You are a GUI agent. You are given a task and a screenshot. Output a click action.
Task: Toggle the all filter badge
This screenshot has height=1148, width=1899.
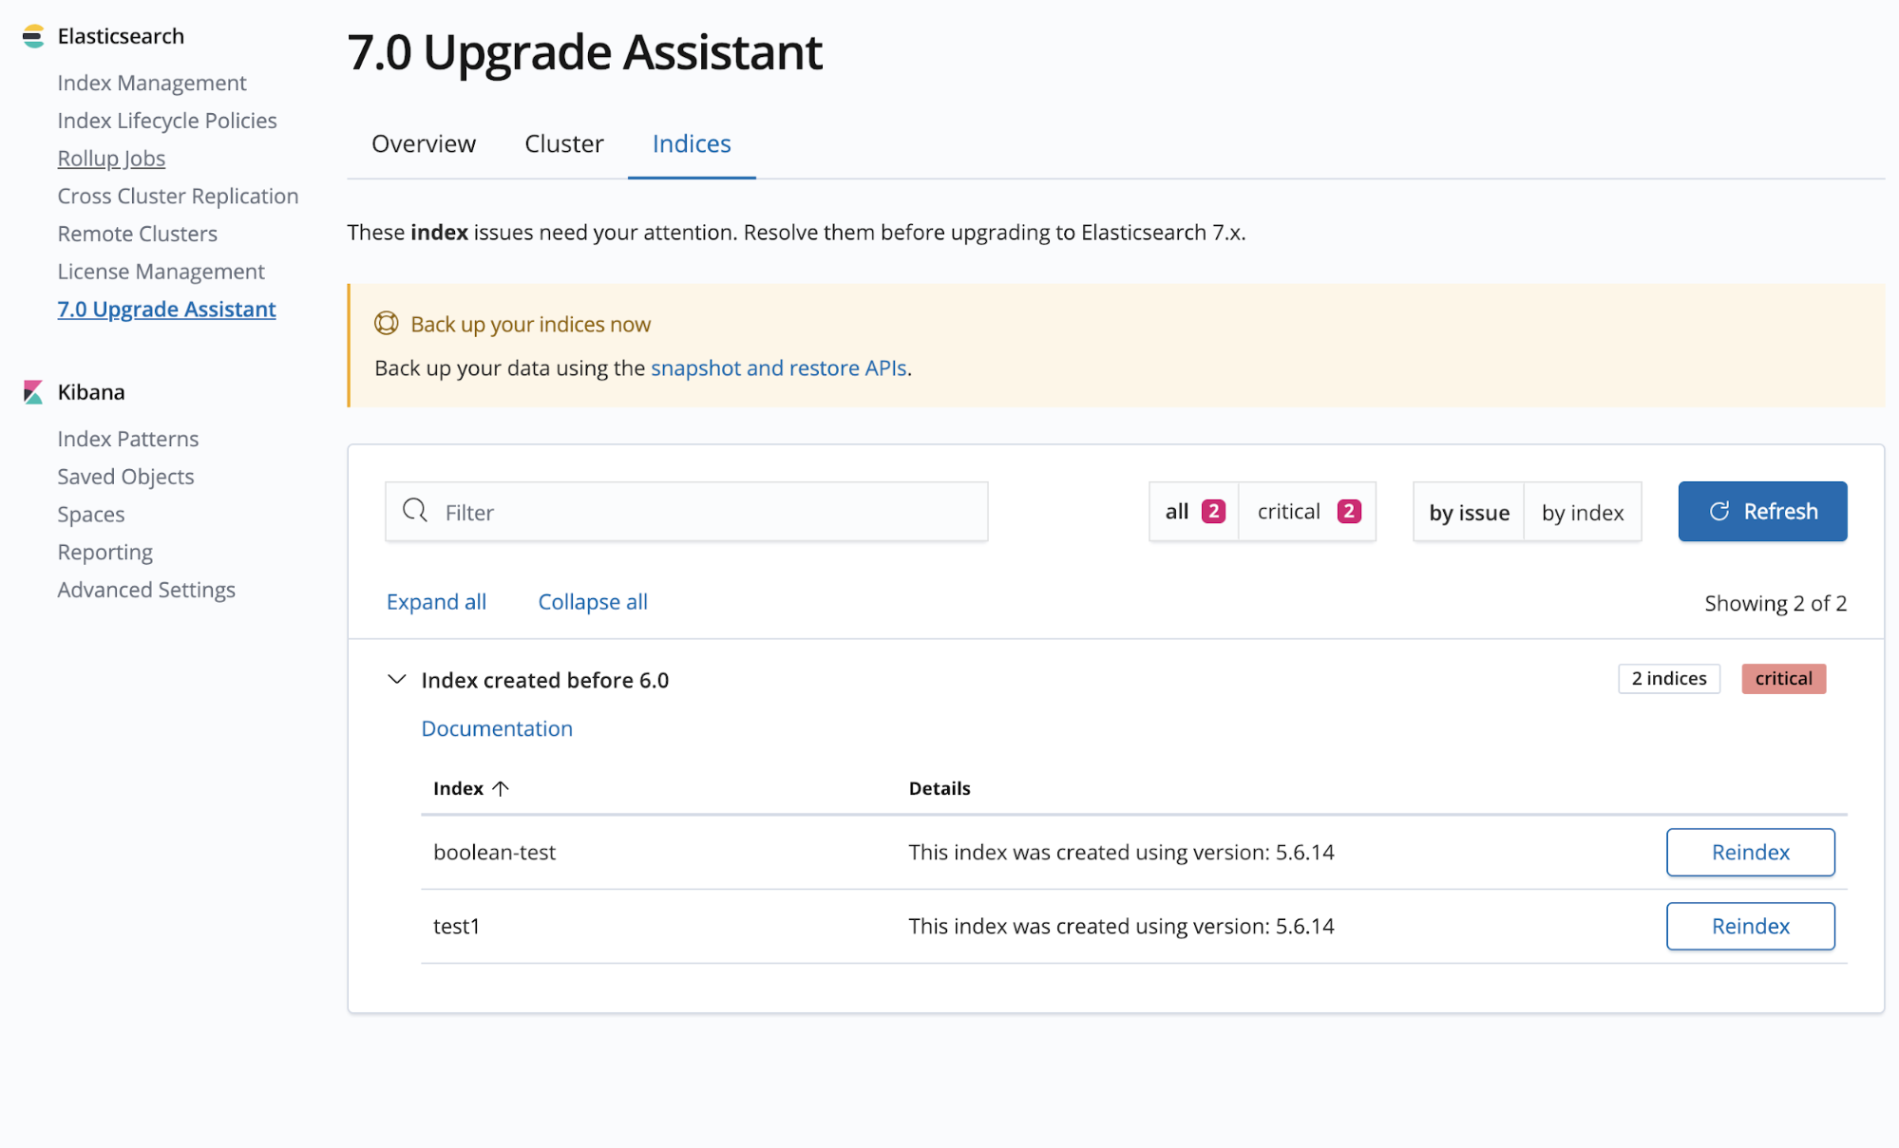[x=1194, y=511]
